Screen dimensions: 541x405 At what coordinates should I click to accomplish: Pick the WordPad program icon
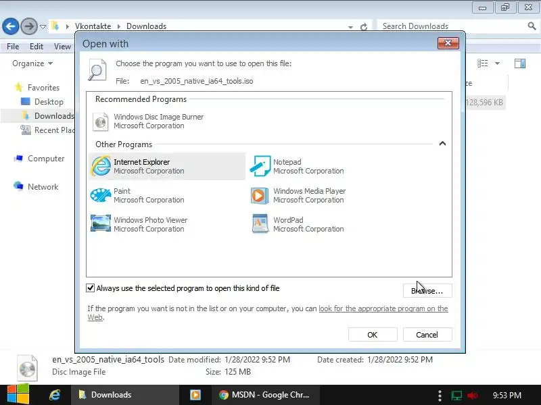pyautogui.click(x=260, y=224)
